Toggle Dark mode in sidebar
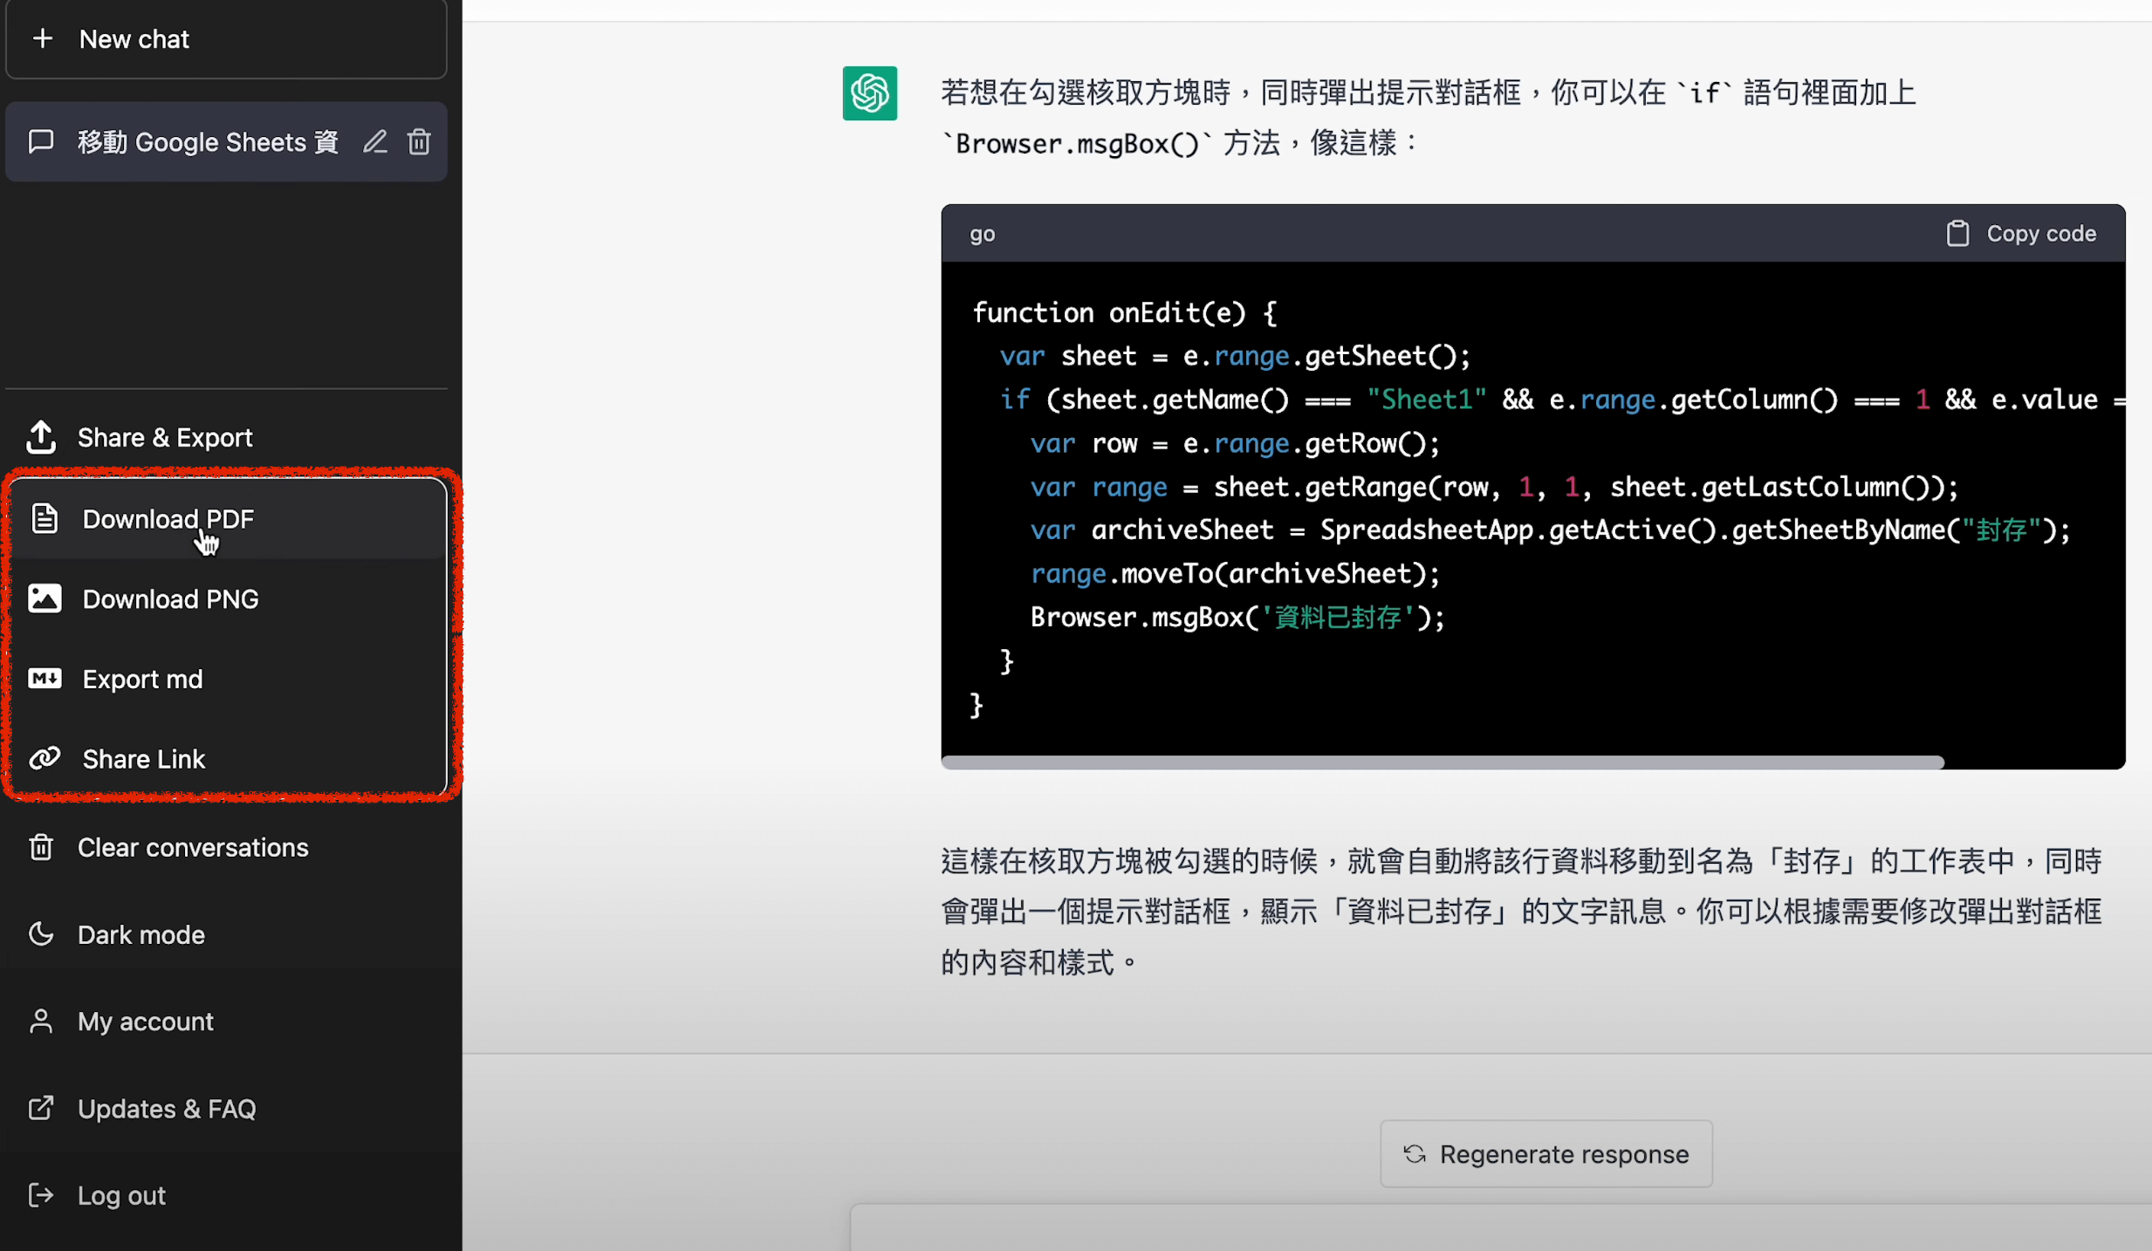 pos(141,934)
